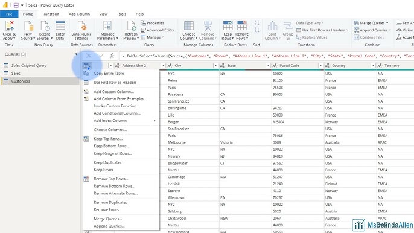This screenshot has height=233, width=414.
Task: Choose Remove Duplicates from context menu
Action: 110,202
